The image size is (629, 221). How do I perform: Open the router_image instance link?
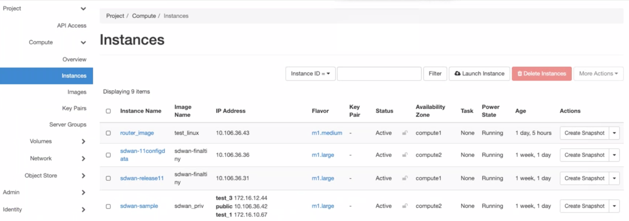click(137, 133)
